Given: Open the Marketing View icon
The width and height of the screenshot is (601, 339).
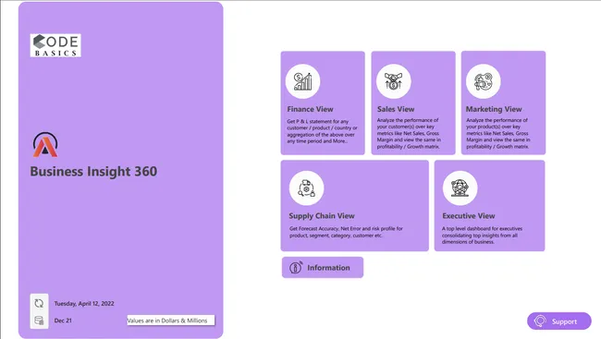Looking at the screenshot, I should pyautogui.click(x=483, y=81).
